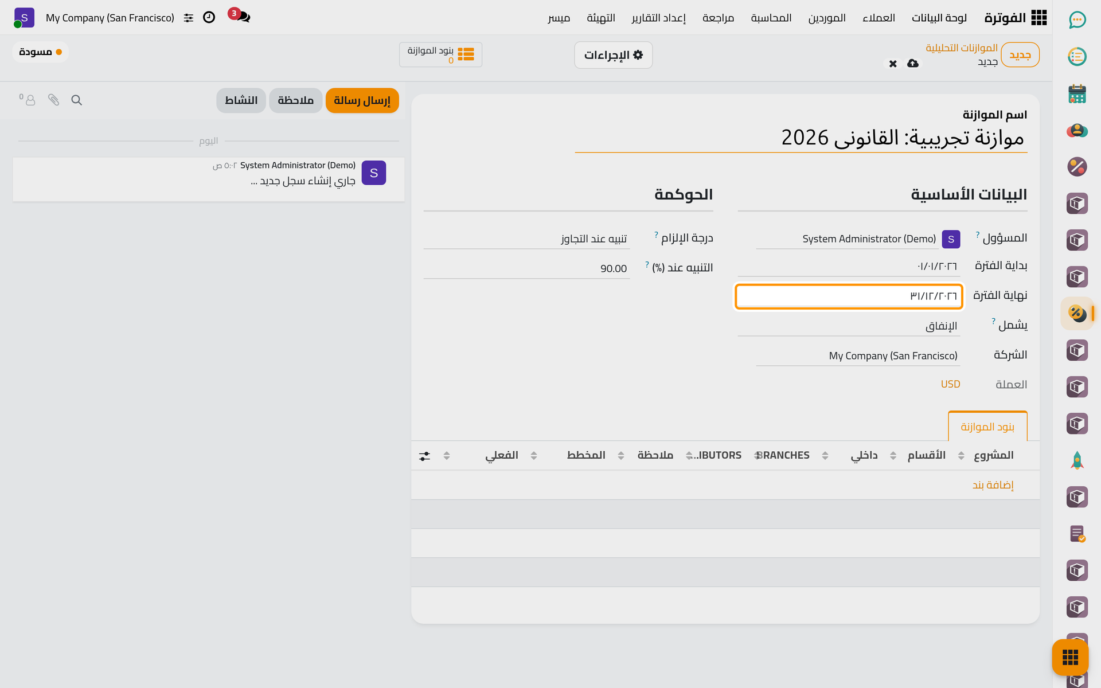1101x688 pixels.
Task: Open the signature document icon in the sidebar
Action: point(1077,534)
